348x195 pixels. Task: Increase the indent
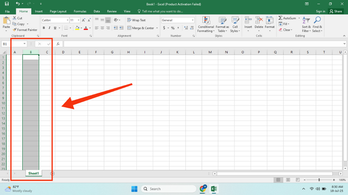click(121, 28)
